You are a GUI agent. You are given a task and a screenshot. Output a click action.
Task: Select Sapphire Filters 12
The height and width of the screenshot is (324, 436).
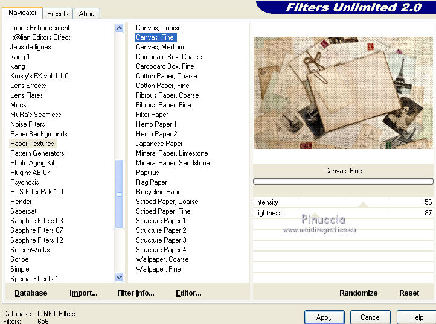[x=37, y=240]
